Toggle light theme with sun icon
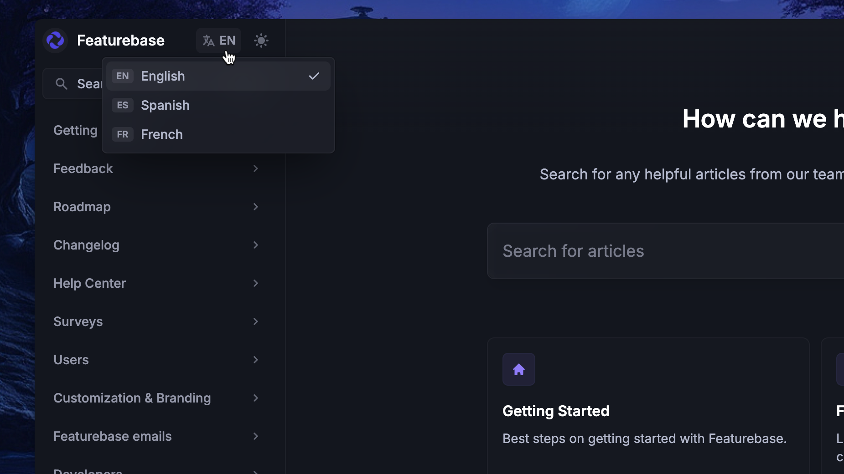The image size is (844, 474). [261, 41]
